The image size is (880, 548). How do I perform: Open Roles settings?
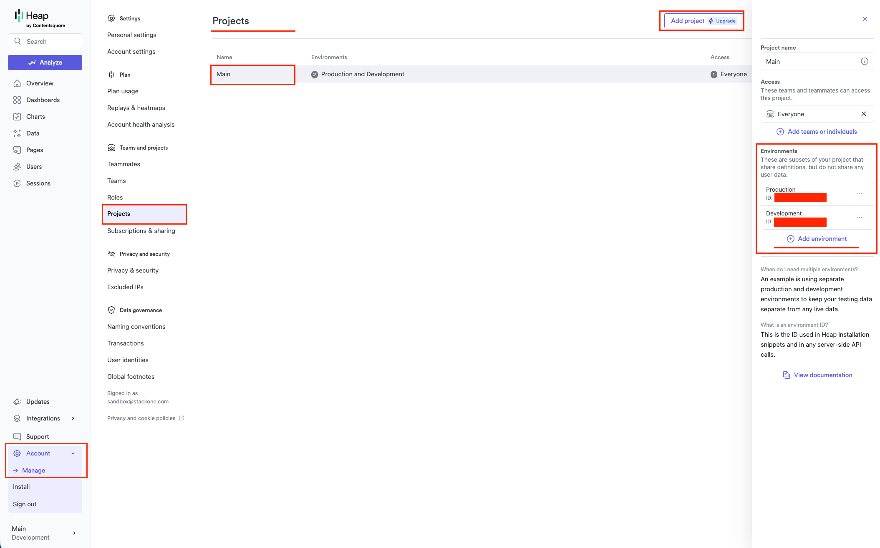[115, 198]
